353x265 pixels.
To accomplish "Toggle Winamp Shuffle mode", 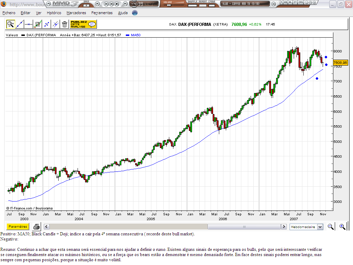I will coord(192,6).
